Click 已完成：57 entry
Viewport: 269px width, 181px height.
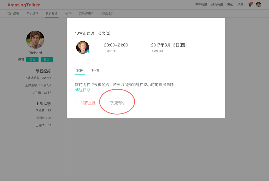click(x=43, y=125)
